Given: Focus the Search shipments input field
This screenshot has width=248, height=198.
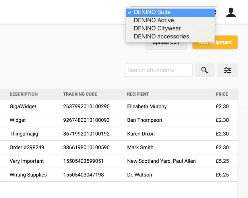Looking at the screenshot, I should [158, 70].
